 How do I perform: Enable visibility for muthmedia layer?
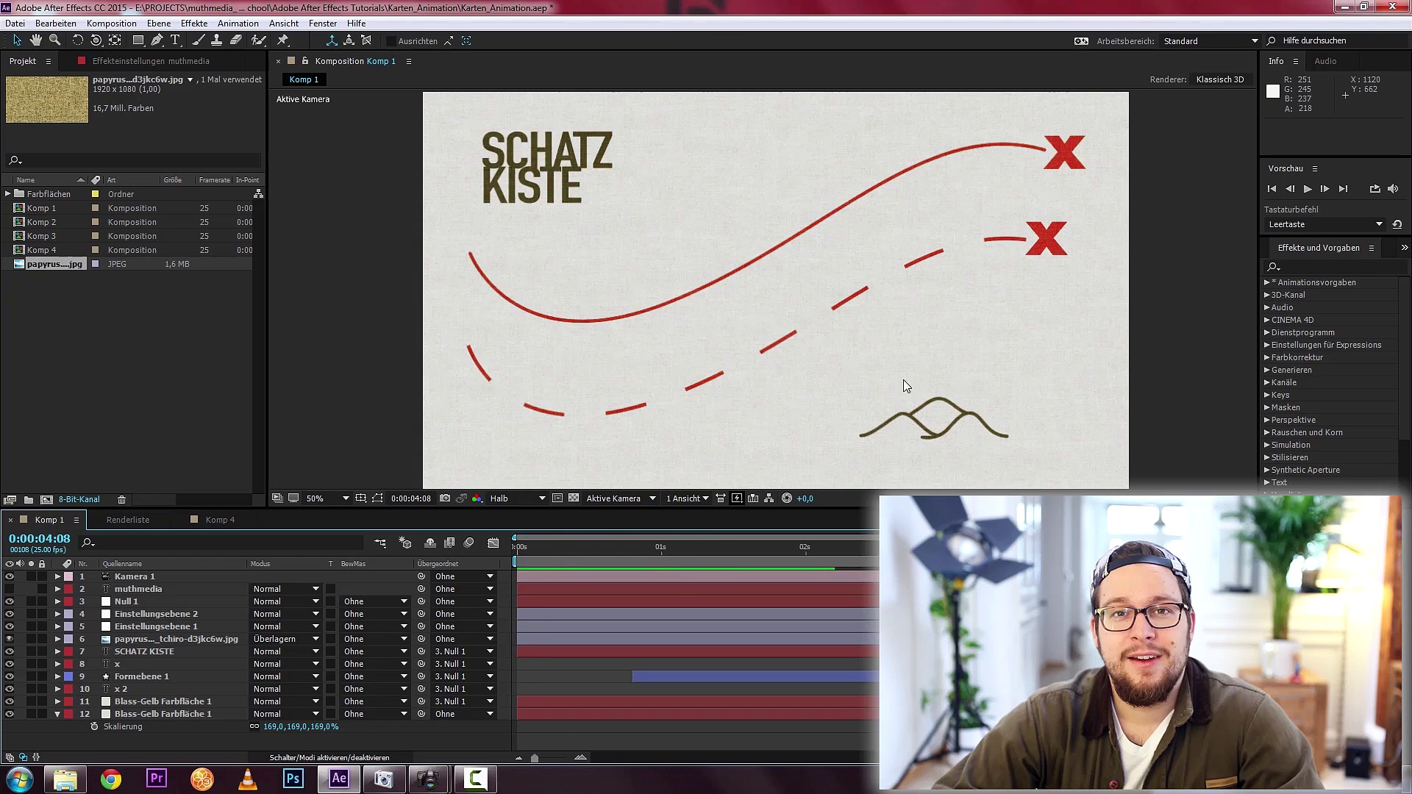click(10, 589)
